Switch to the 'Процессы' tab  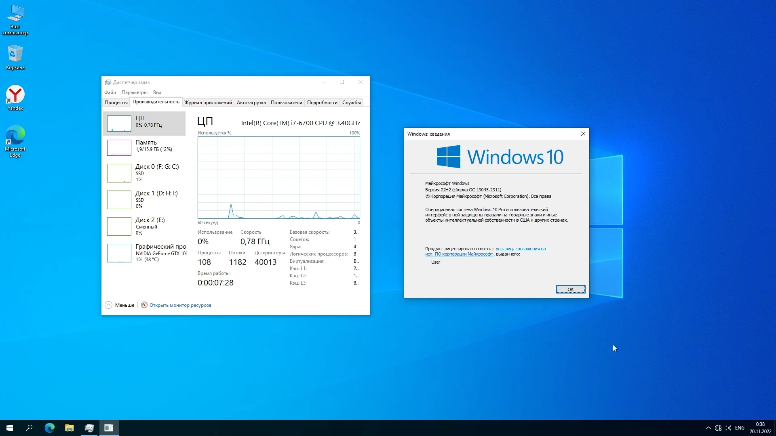coord(116,103)
